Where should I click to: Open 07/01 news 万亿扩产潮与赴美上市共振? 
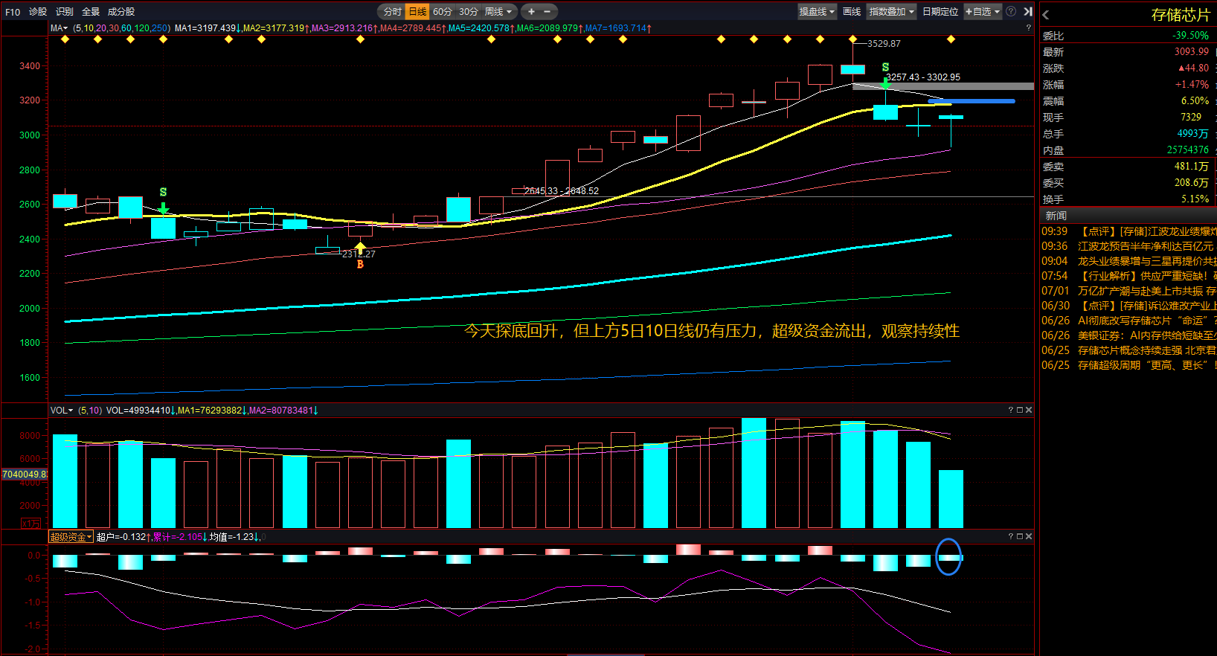pyautogui.click(x=1128, y=291)
